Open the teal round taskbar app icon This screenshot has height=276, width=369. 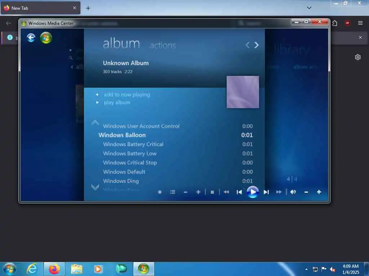pos(121,269)
